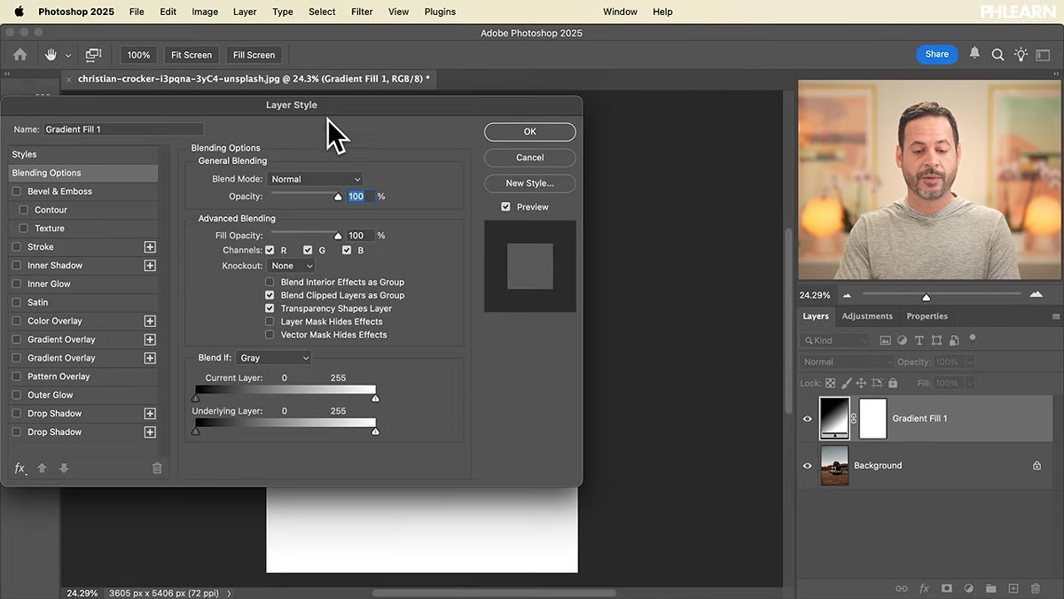Filter layers by adjustment layers icon
Screen dimensions: 1064x599
tap(902, 340)
